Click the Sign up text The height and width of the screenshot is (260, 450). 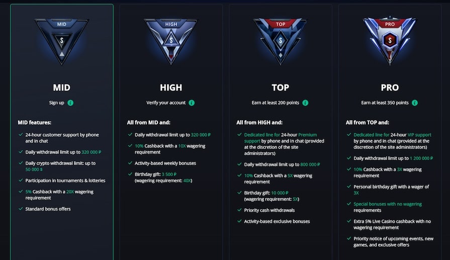point(56,103)
